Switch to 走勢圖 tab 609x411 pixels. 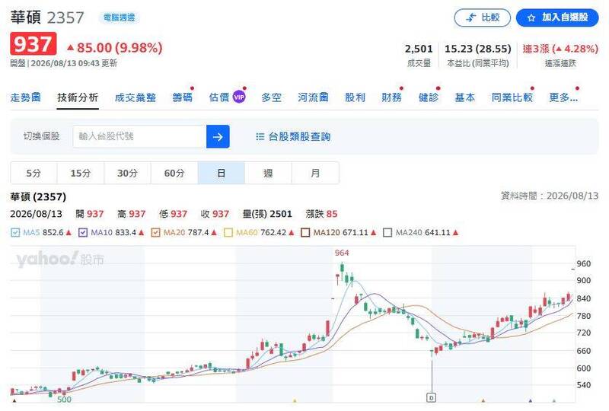pyautogui.click(x=26, y=97)
